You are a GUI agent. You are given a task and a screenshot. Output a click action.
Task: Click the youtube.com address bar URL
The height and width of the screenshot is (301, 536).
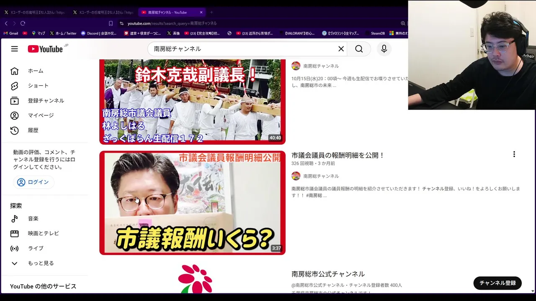coord(172,23)
